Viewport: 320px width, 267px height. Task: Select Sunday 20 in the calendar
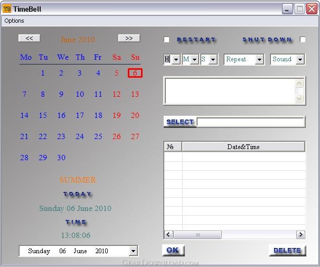(135, 115)
